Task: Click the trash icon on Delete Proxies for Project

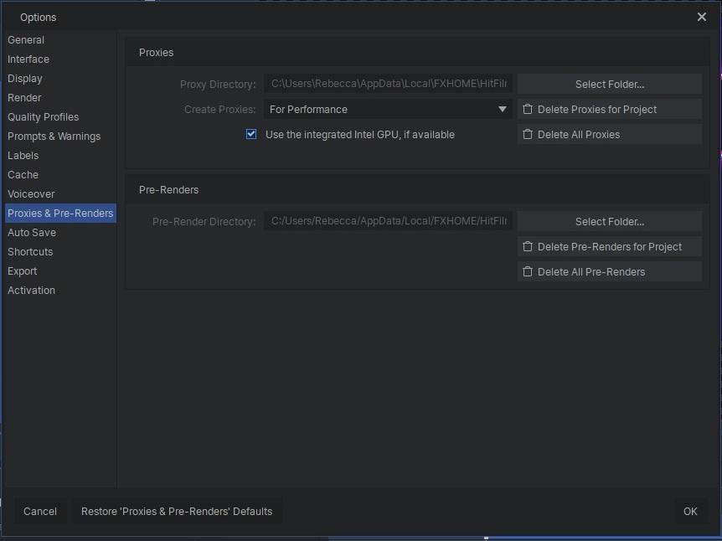Action: [529, 109]
